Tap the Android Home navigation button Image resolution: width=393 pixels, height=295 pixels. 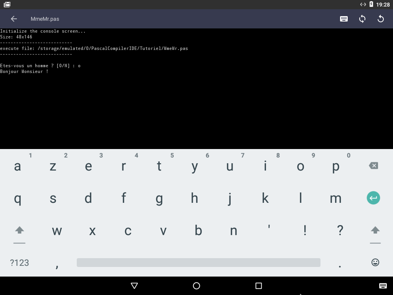coord(196,286)
